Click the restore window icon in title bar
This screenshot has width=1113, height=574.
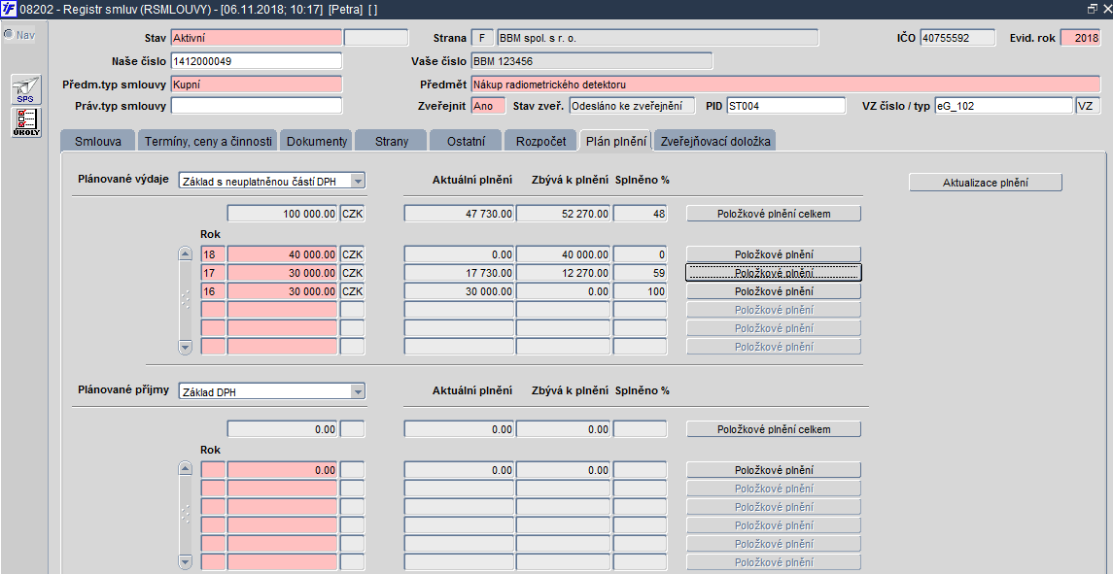coord(1091,8)
